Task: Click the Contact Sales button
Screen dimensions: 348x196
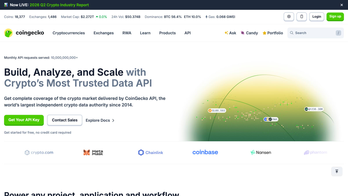Action: pos(65,120)
